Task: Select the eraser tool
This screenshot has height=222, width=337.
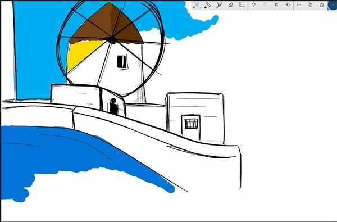Action: [231, 4]
